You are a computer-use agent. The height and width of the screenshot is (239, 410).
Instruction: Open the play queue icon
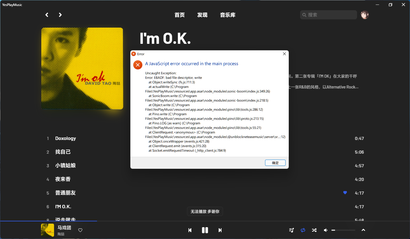pos(291,230)
